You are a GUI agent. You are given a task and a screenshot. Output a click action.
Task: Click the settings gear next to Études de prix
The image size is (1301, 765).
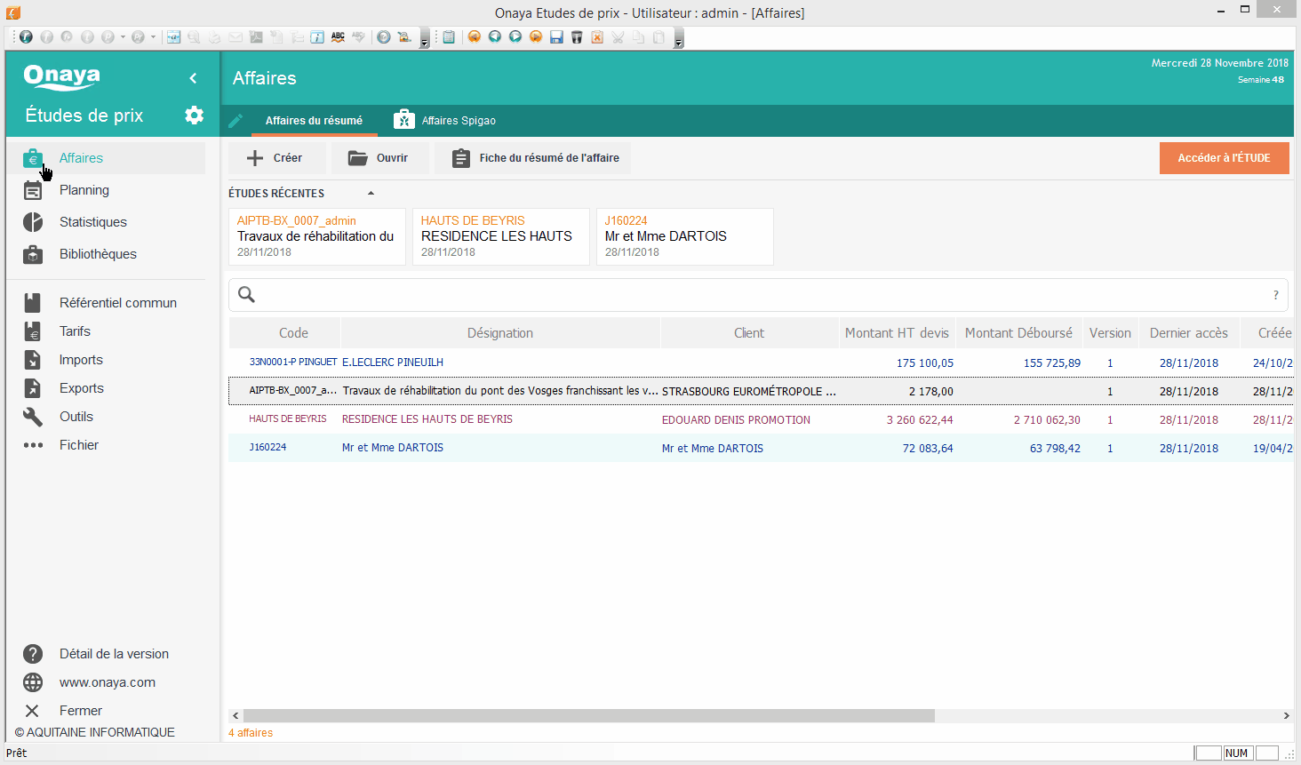coord(194,116)
